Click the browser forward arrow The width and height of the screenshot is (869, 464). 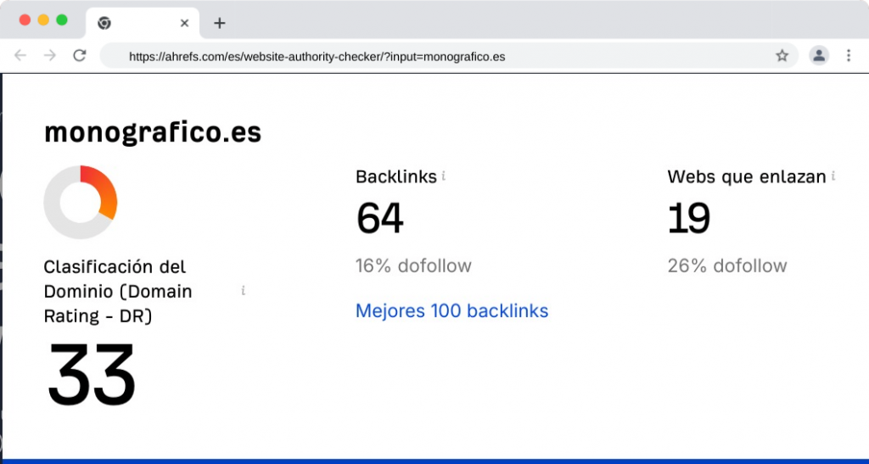(x=49, y=55)
